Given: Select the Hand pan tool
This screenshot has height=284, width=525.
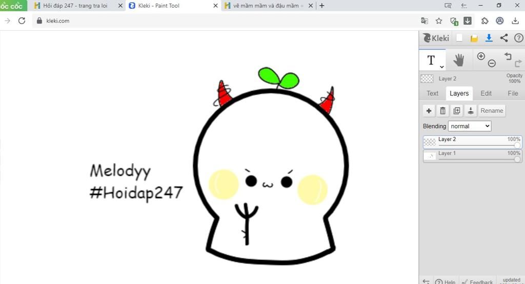Looking at the screenshot, I should (459, 60).
